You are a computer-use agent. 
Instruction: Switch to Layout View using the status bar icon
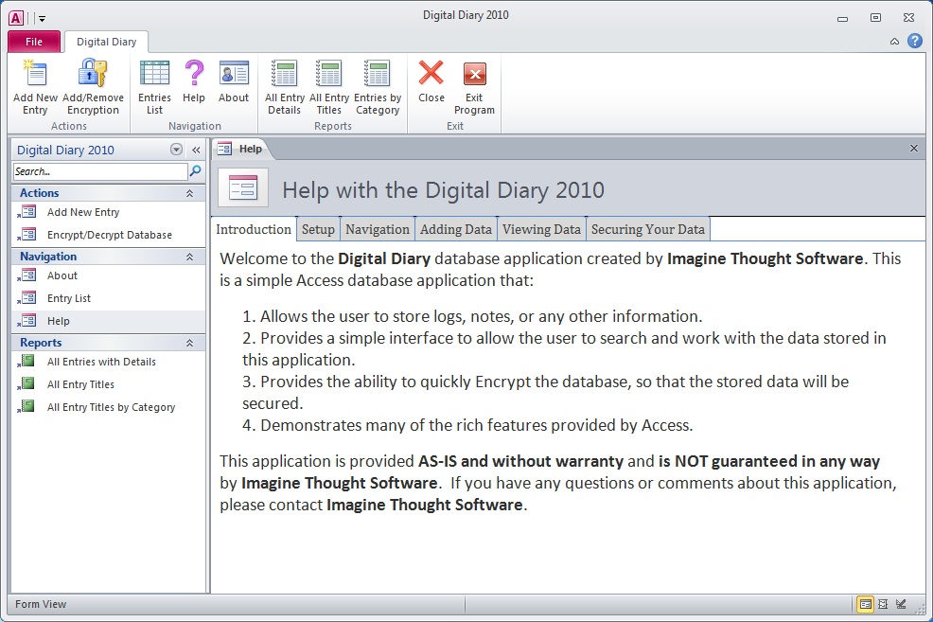coord(883,604)
